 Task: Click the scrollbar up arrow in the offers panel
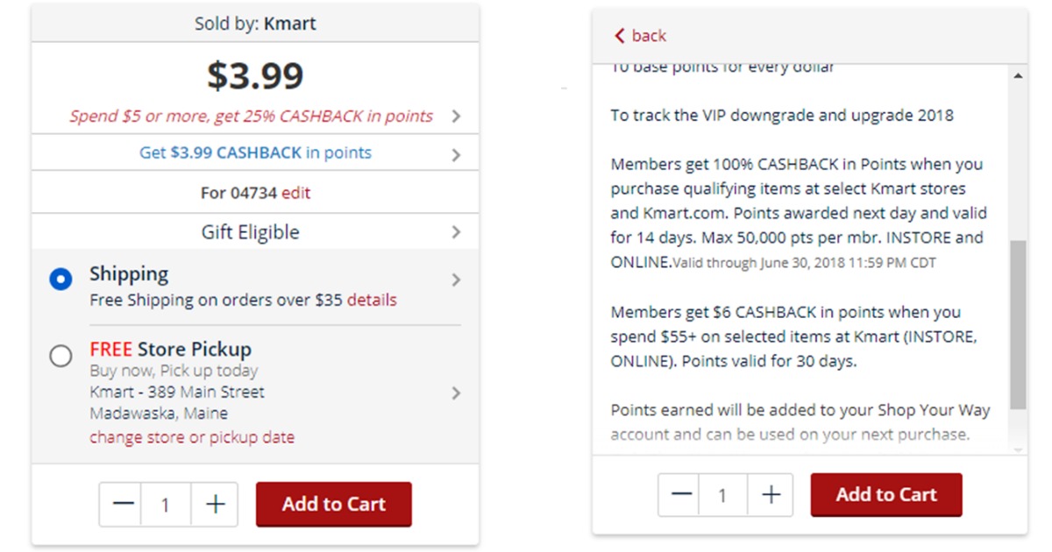tap(1017, 76)
